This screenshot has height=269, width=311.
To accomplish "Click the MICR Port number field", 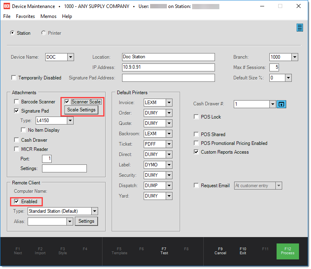I will pyautogui.click(x=47, y=159).
